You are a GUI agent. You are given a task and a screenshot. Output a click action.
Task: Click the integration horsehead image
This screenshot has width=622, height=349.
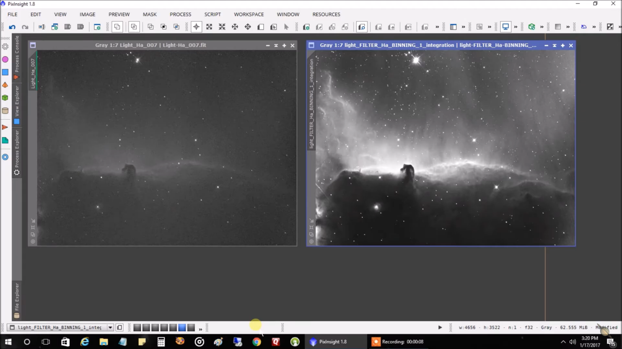(x=445, y=148)
